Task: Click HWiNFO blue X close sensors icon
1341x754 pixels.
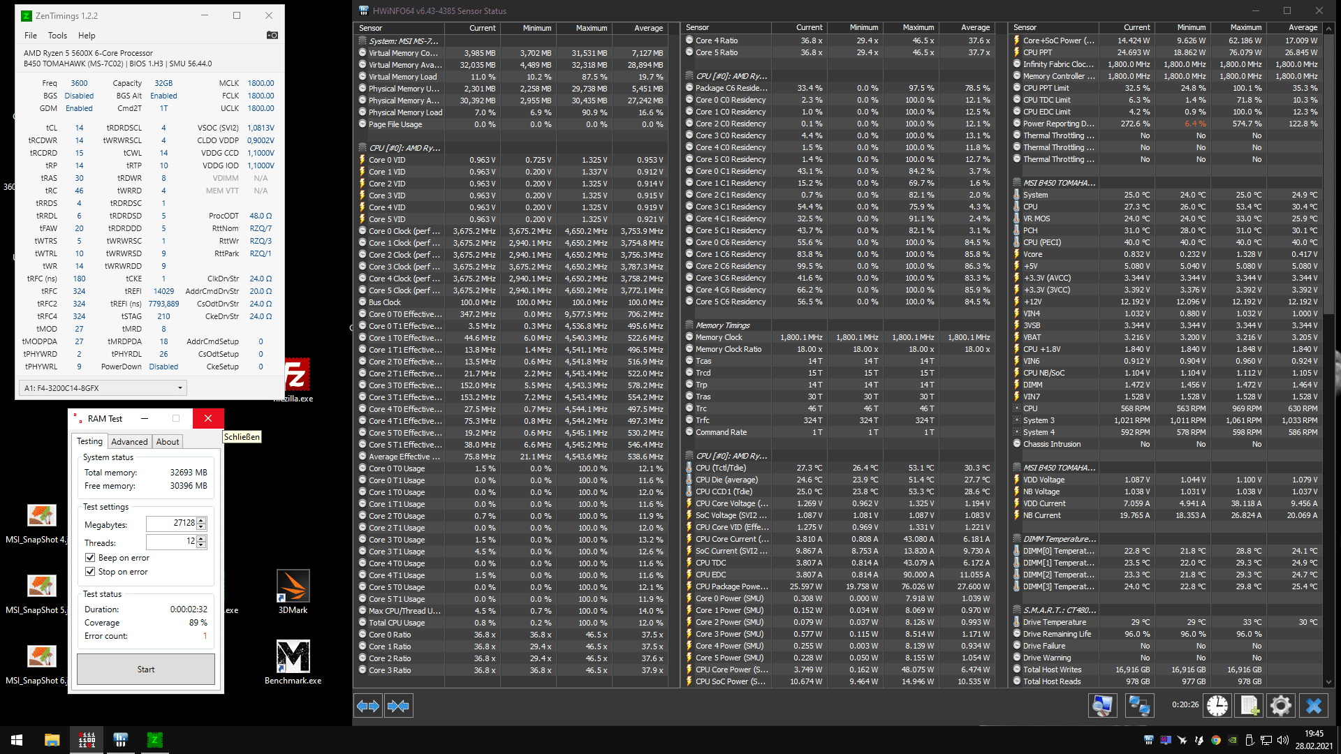Action: pyautogui.click(x=1314, y=706)
